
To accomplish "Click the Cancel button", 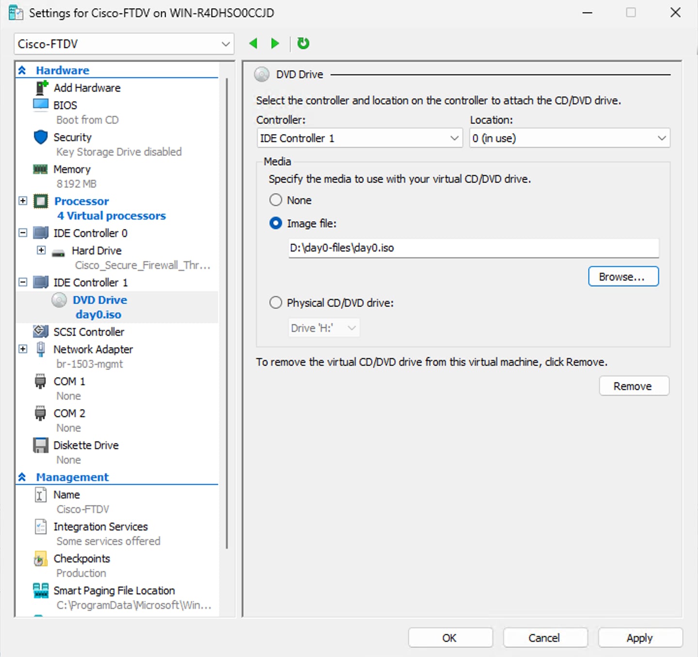I will [545, 638].
